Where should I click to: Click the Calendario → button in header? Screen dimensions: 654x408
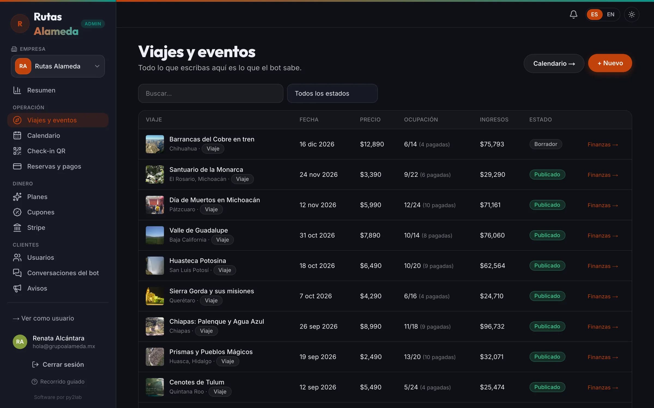(x=554, y=63)
